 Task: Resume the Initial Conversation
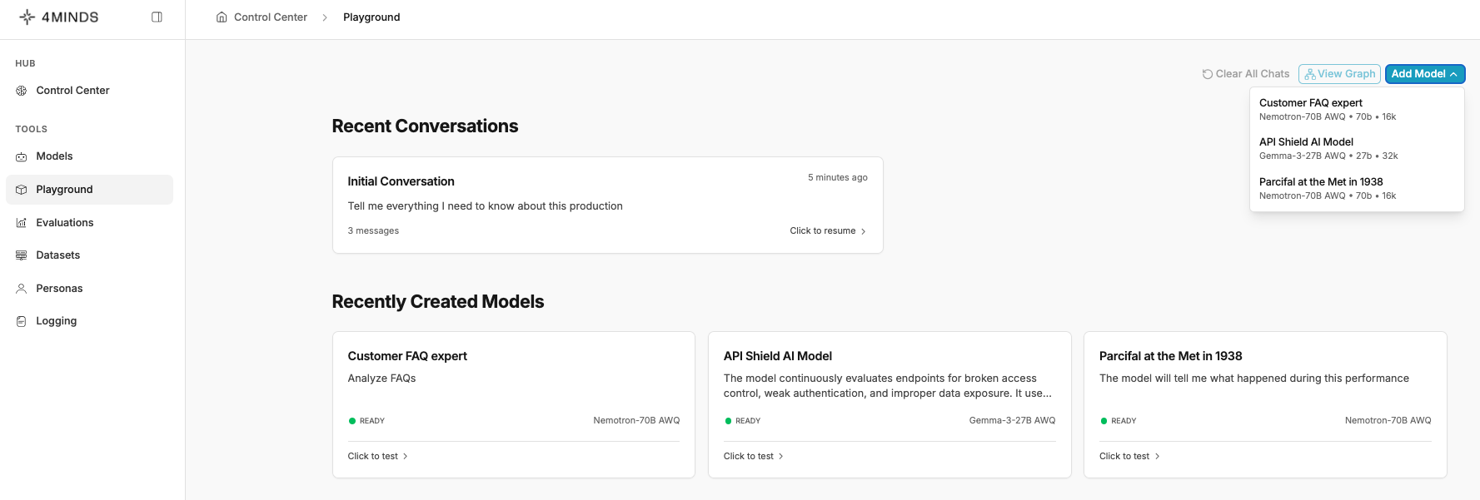click(x=827, y=231)
